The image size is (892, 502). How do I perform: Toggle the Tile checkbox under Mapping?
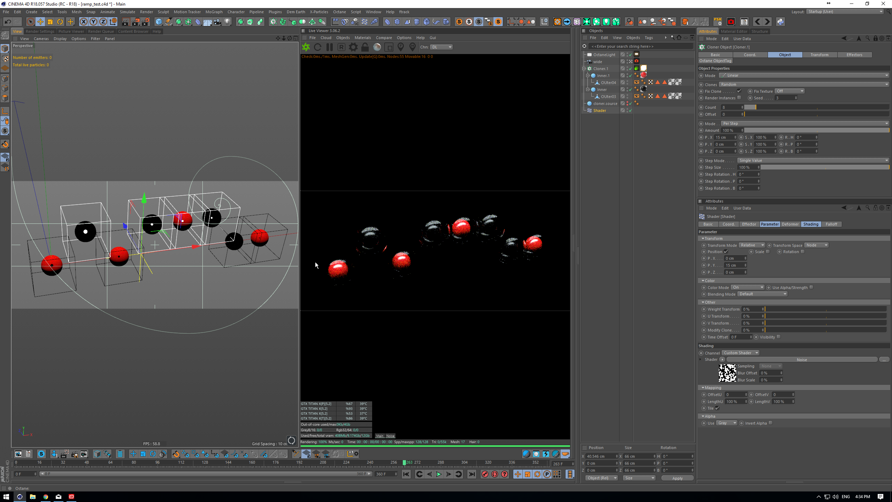click(717, 408)
